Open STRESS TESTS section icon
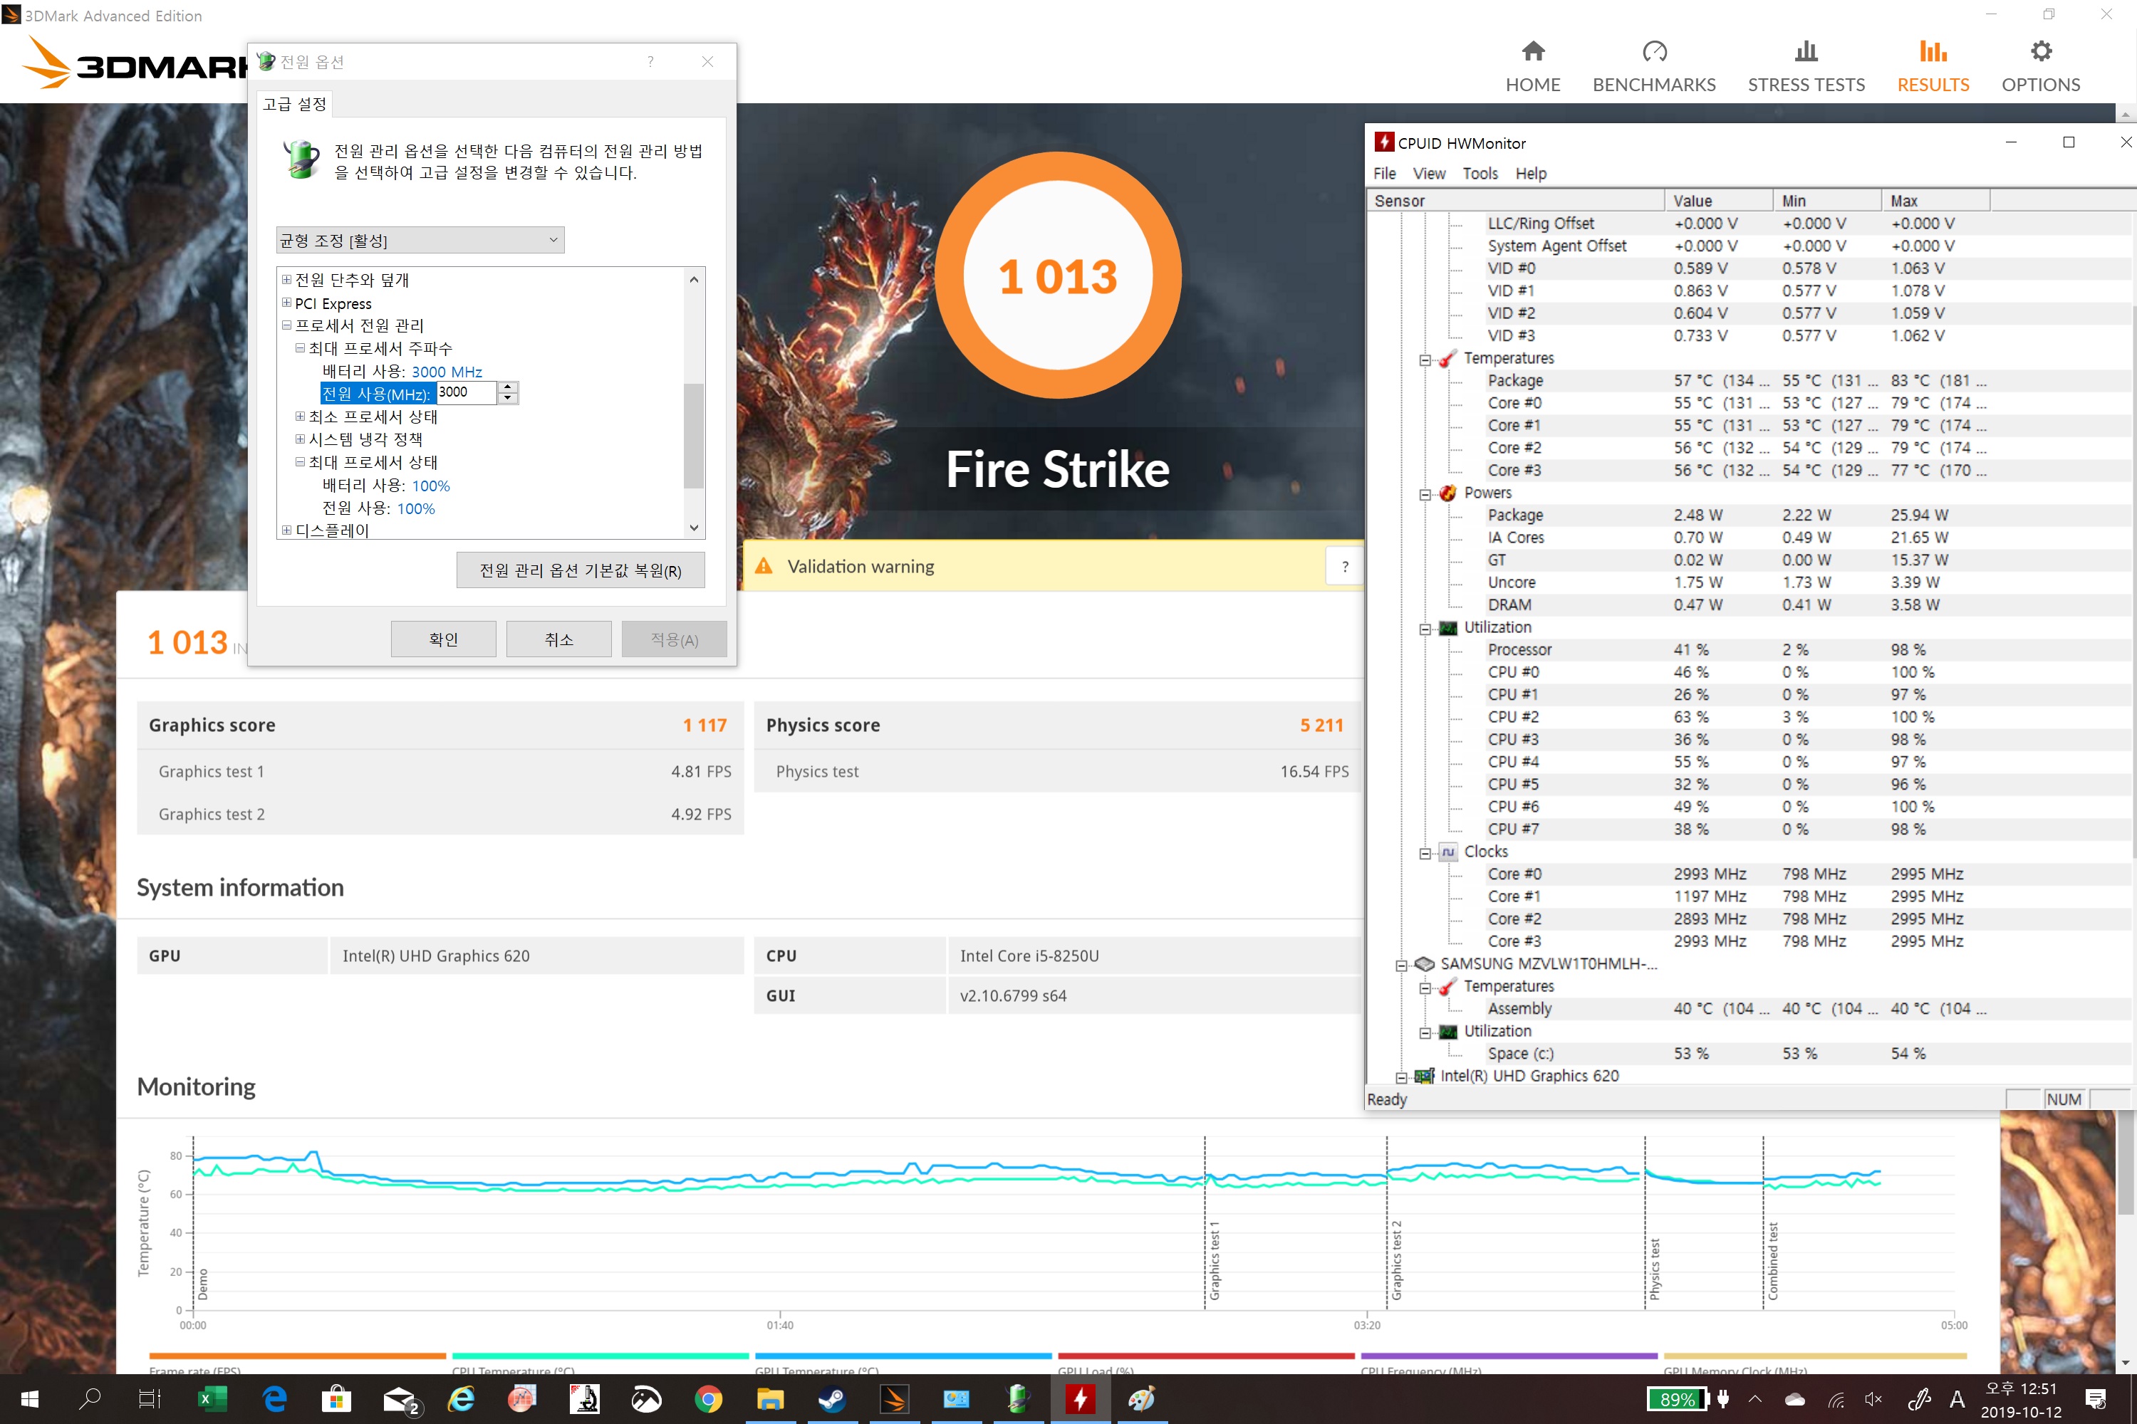 pos(1805,52)
